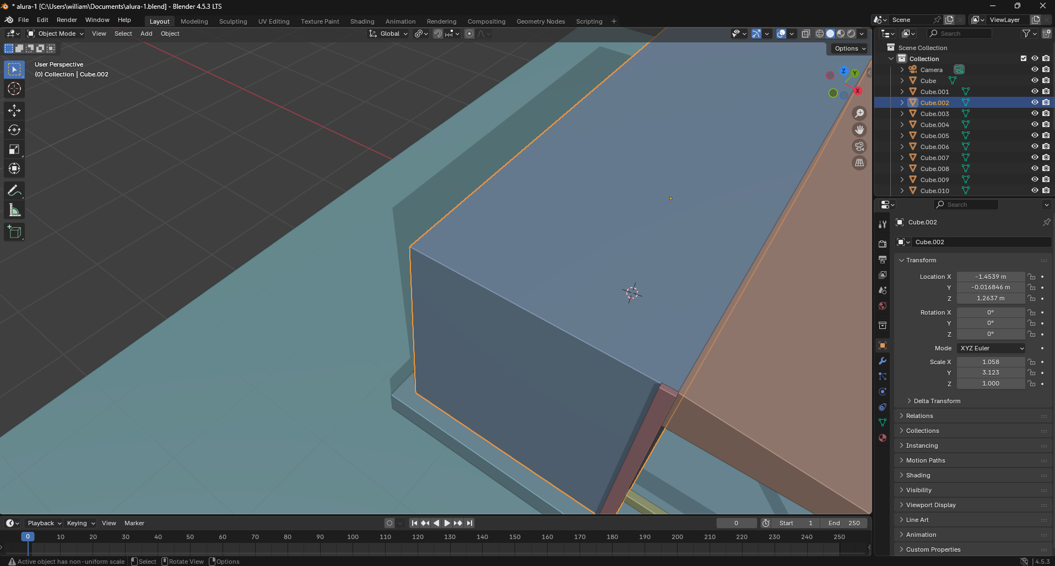Open the Modifiers wrench properties tab
Image resolution: width=1055 pixels, height=566 pixels.
[883, 361]
